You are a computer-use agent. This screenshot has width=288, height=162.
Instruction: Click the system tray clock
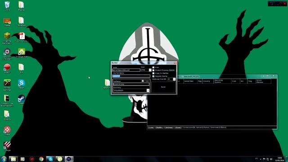(279, 159)
